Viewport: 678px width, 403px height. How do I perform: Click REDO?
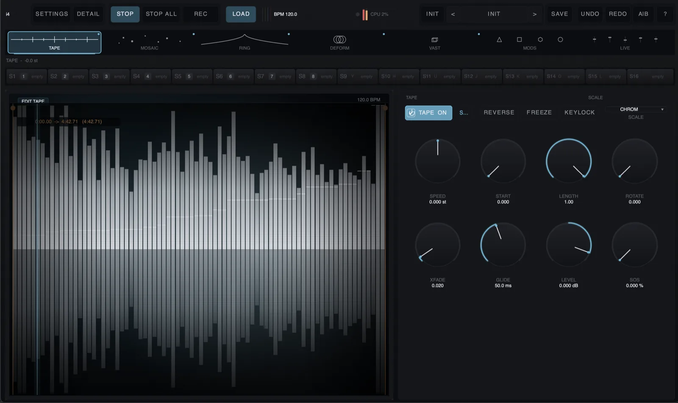pyautogui.click(x=618, y=14)
